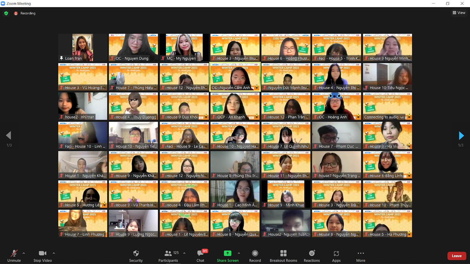Open the View layout menu
The height and width of the screenshot is (264, 470).
tap(459, 13)
